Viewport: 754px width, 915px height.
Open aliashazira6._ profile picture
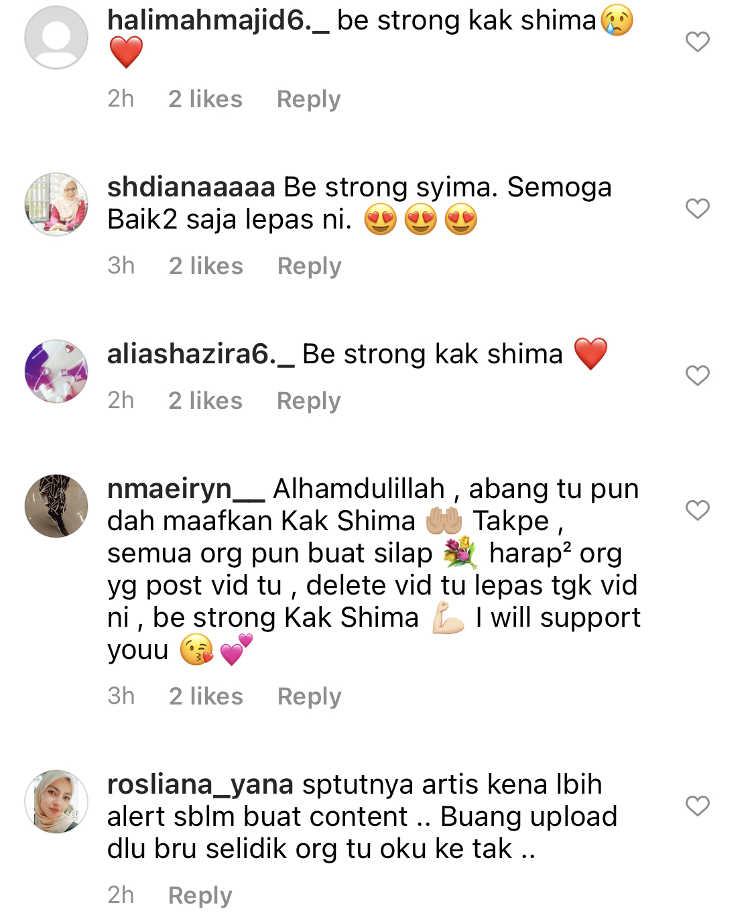click(x=56, y=371)
